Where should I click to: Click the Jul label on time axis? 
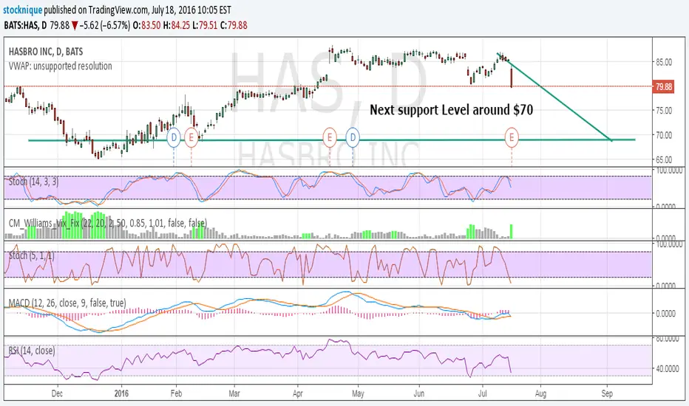pyautogui.click(x=483, y=393)
